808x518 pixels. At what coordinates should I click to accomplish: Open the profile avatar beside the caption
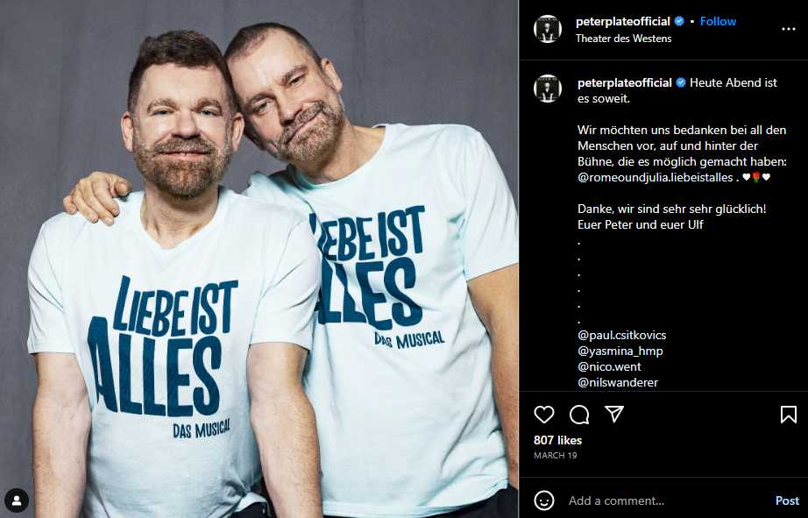[547, 89]
